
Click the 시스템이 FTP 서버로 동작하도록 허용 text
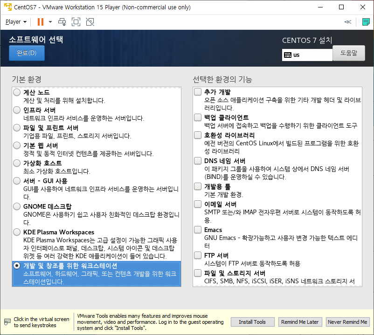(x=252, y=264)
